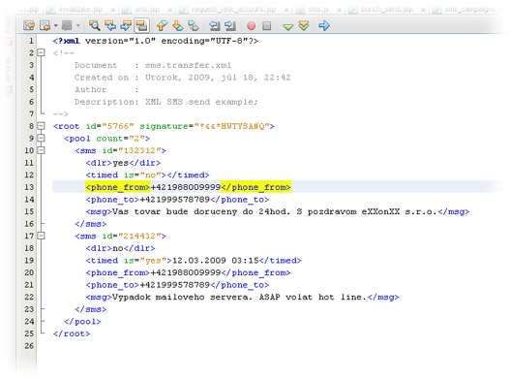Click phone number +421988009999 on line 13

coord(186,187)
